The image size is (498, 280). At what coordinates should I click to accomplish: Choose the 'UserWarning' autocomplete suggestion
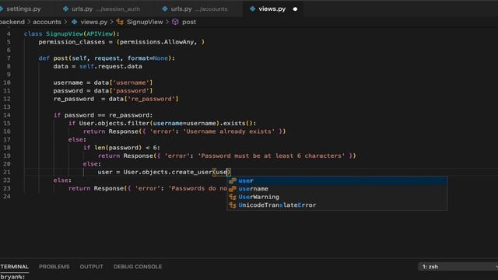point(337,197)
